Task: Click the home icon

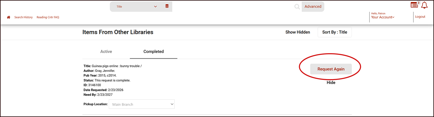Action: click(9, 17)
